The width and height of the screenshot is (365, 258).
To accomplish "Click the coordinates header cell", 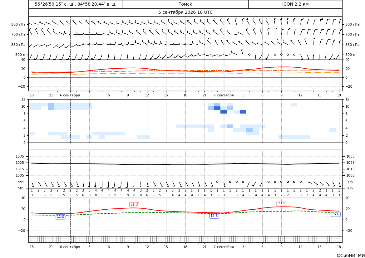I will pos(76,4).
